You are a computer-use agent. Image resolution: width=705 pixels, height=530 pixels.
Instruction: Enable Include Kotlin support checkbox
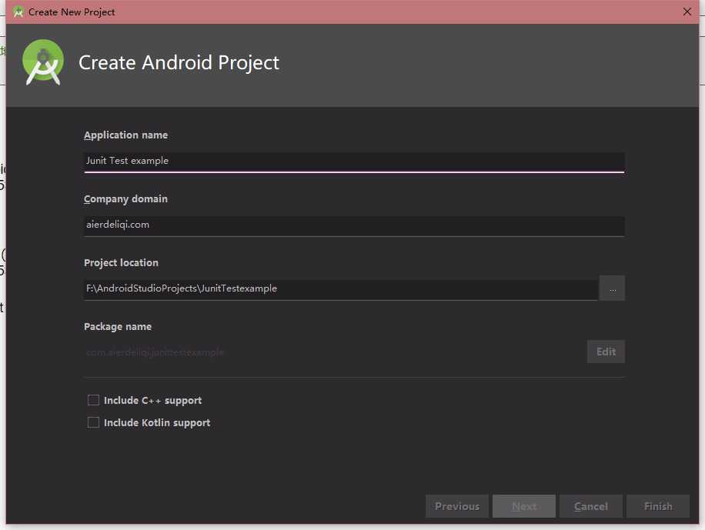[93, 422]
